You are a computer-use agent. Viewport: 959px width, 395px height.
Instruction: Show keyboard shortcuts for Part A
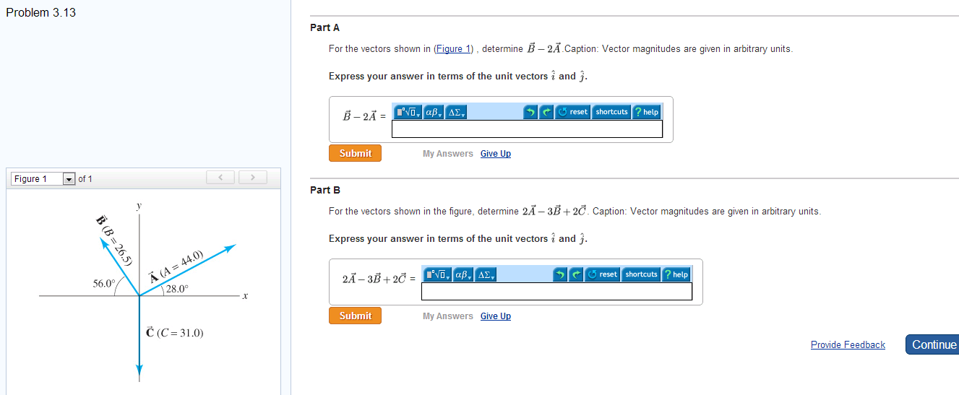click(611, 112)
